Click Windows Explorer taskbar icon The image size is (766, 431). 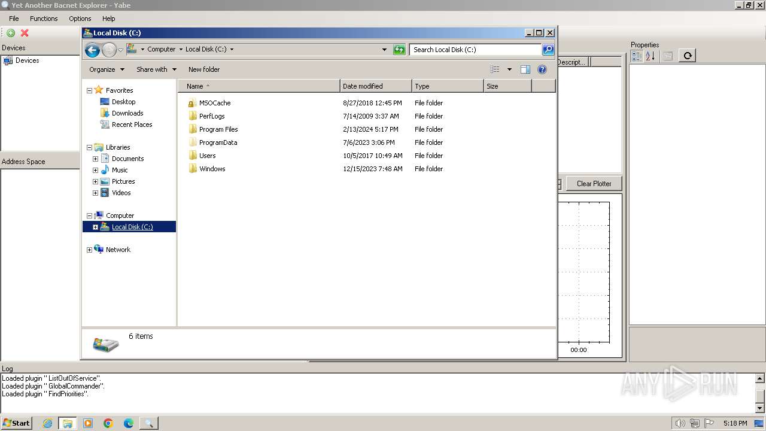[68, 423]
